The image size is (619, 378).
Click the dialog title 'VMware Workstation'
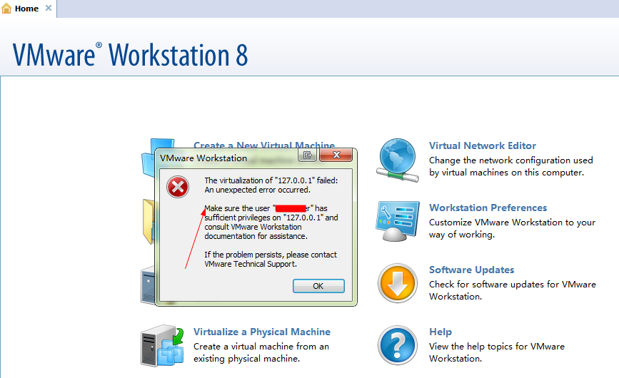(x=203, y=158)
